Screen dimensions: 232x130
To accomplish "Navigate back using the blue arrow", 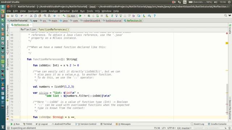I will pyautogui.click(x=54, y=16).
